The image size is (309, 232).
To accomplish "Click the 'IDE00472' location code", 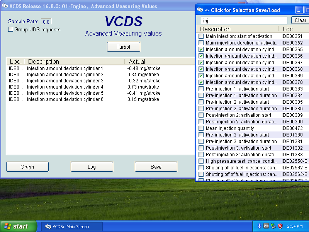I will pyautogui.click(x=292, y=128).
